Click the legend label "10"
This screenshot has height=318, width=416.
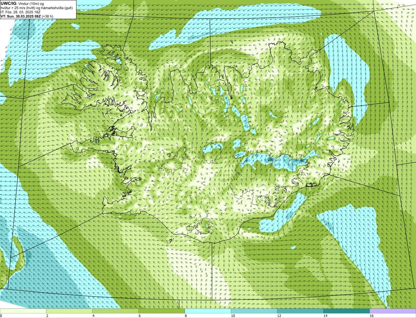(233, 316)
